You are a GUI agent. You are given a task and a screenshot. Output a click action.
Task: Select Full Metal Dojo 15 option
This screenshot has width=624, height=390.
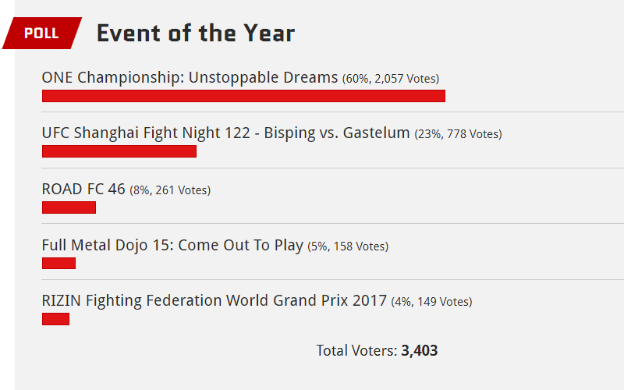tap(172, 245)
